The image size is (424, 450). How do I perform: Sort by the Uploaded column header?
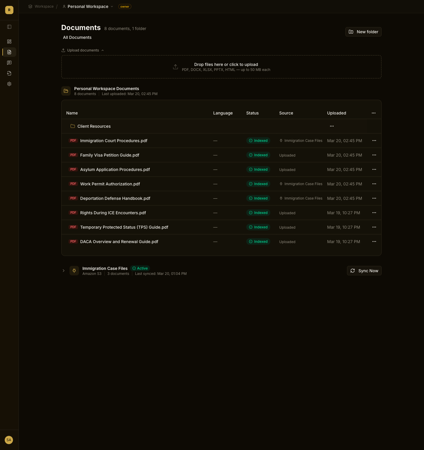[337, 113]
